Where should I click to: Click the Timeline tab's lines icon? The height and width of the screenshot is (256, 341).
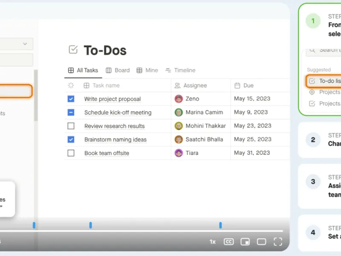click(x=168, y=70)
